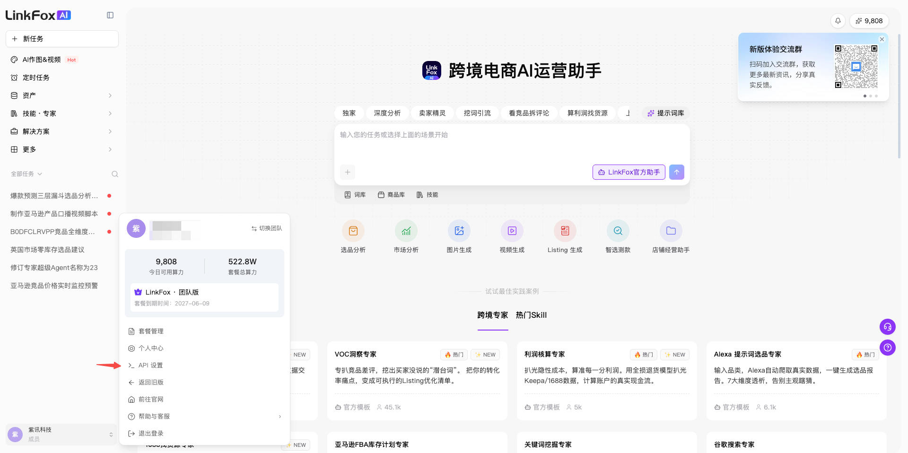Open the 智选测款 icon

(x=618, y=231)
